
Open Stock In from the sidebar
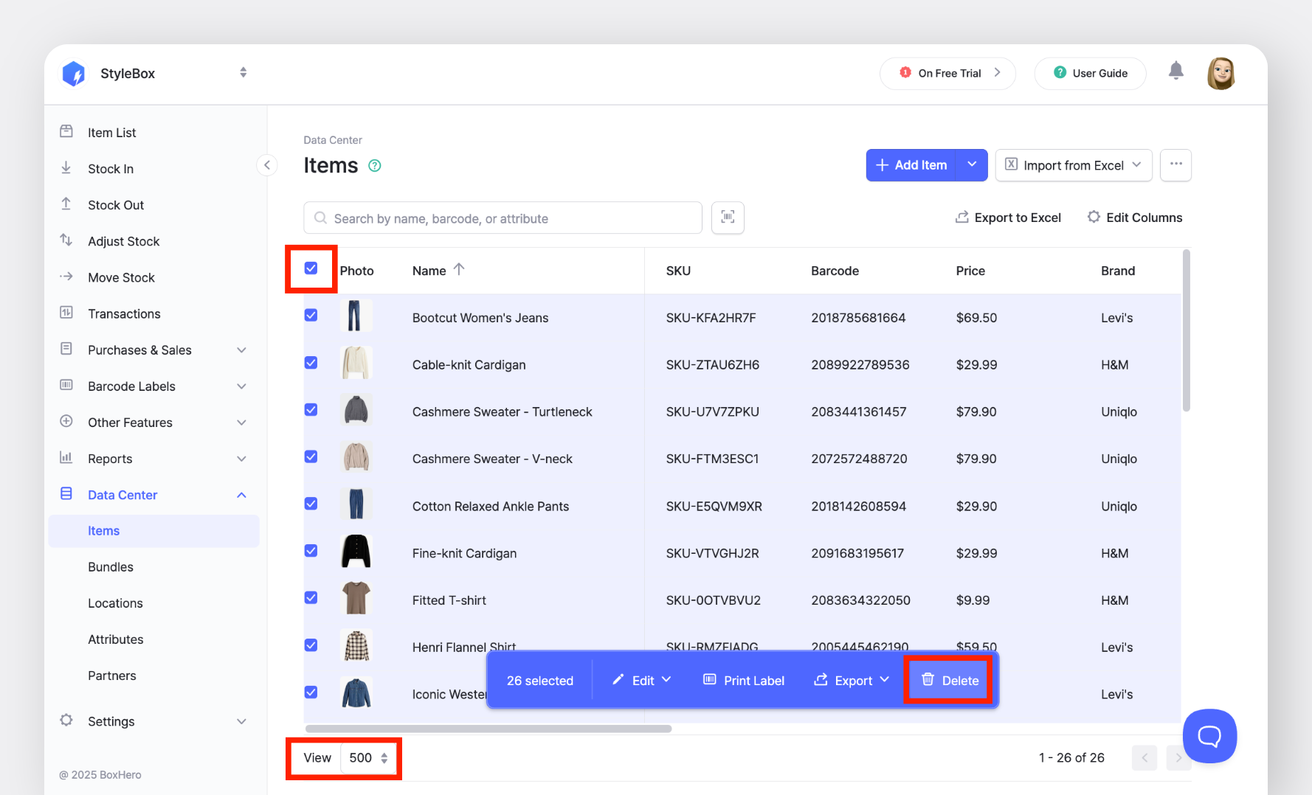tap(111, 169)
